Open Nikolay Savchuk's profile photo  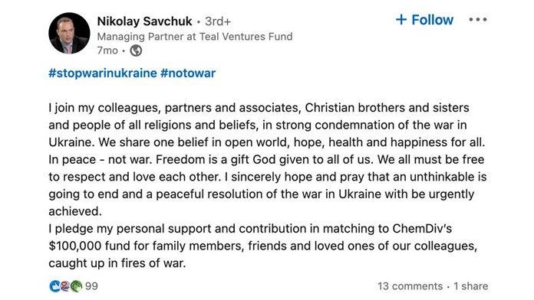pos(69,34)
